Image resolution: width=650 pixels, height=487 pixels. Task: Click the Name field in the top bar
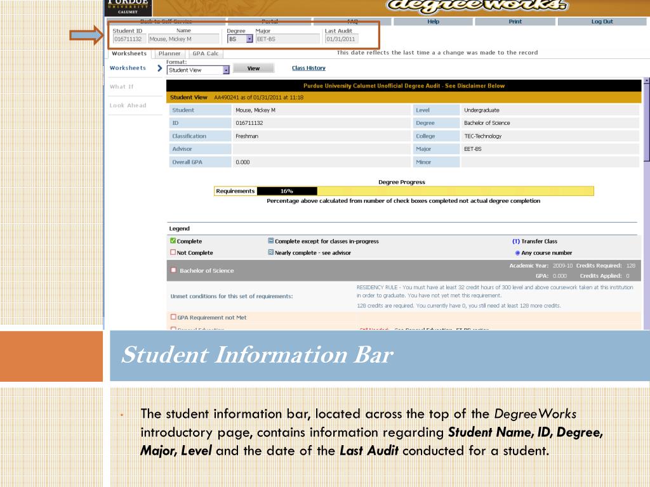click(183, 39)
